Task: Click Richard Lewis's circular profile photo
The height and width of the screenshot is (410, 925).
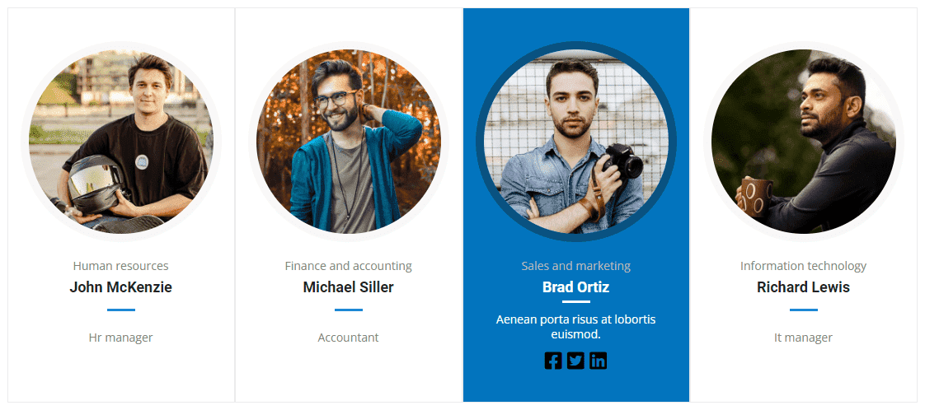Action: click(804, 142)
